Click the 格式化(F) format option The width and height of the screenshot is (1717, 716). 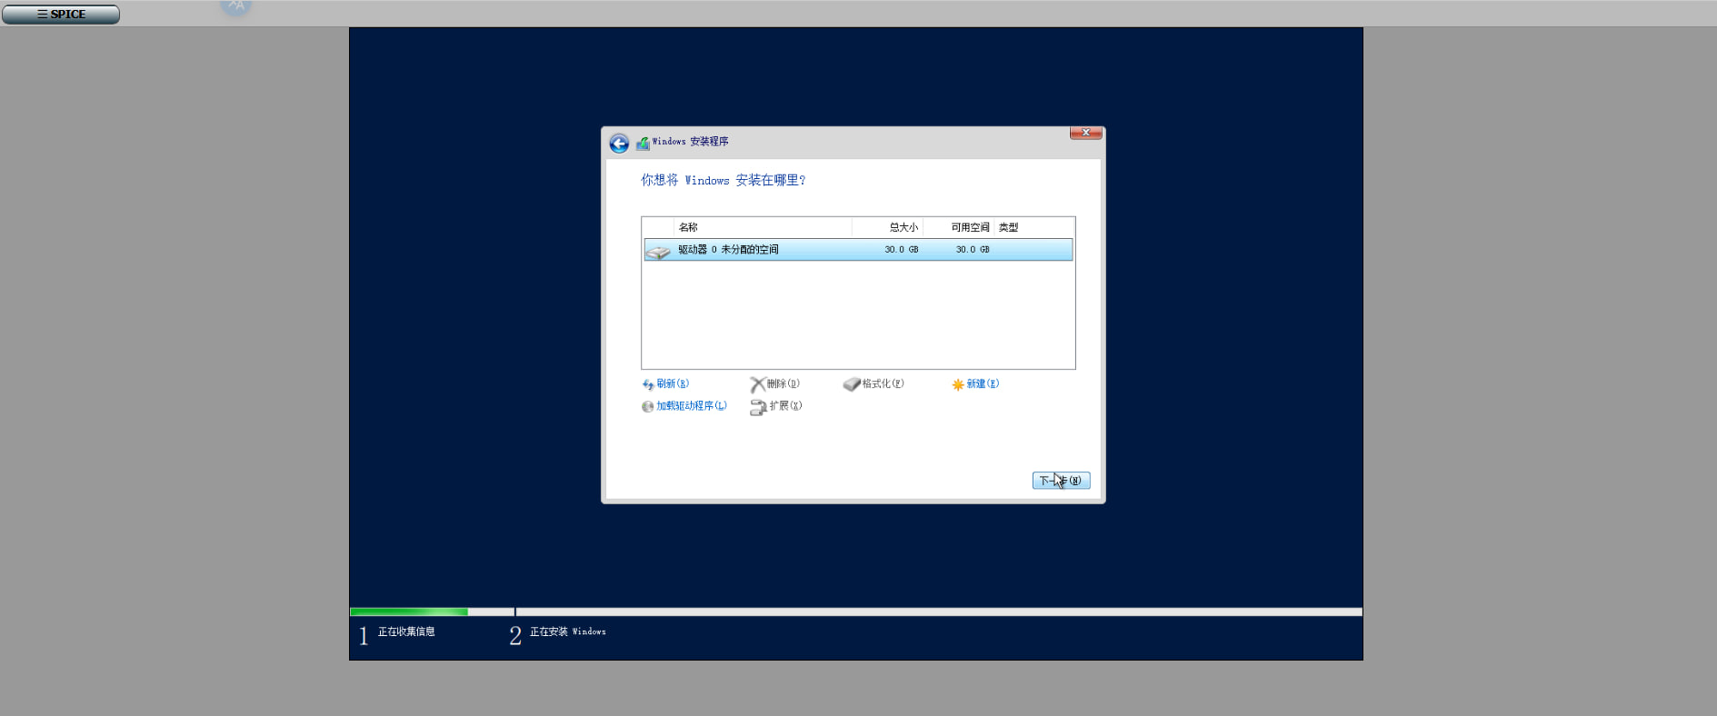[873, 384]
